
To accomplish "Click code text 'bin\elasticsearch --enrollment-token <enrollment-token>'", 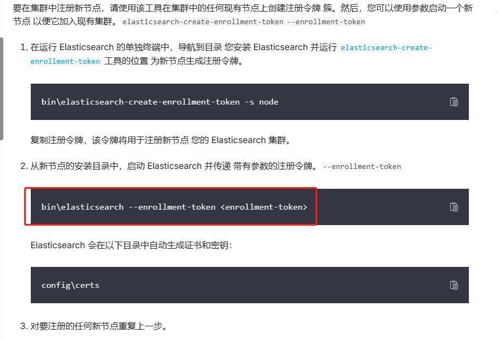I will pos(174,207).
